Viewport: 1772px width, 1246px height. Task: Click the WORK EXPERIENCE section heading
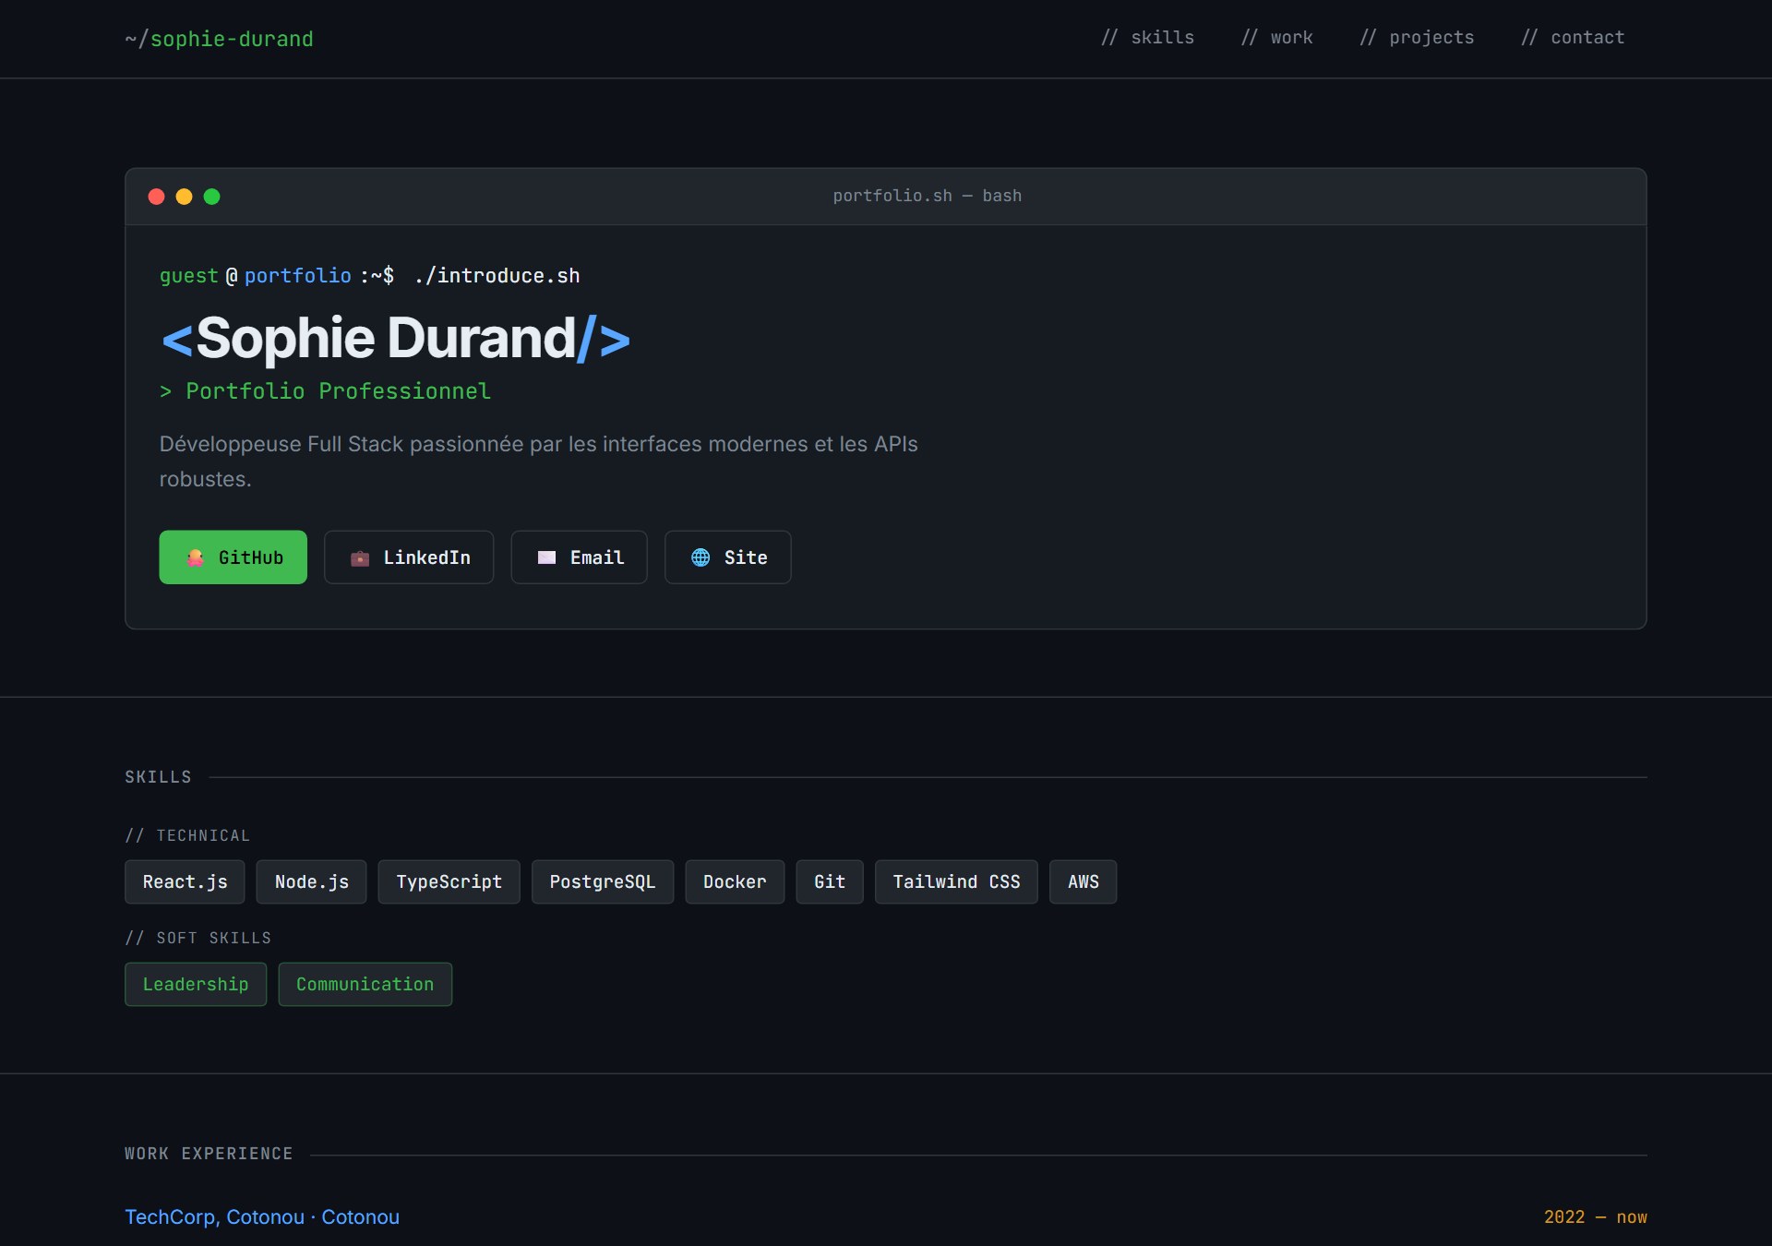(x=209, y=1154)
